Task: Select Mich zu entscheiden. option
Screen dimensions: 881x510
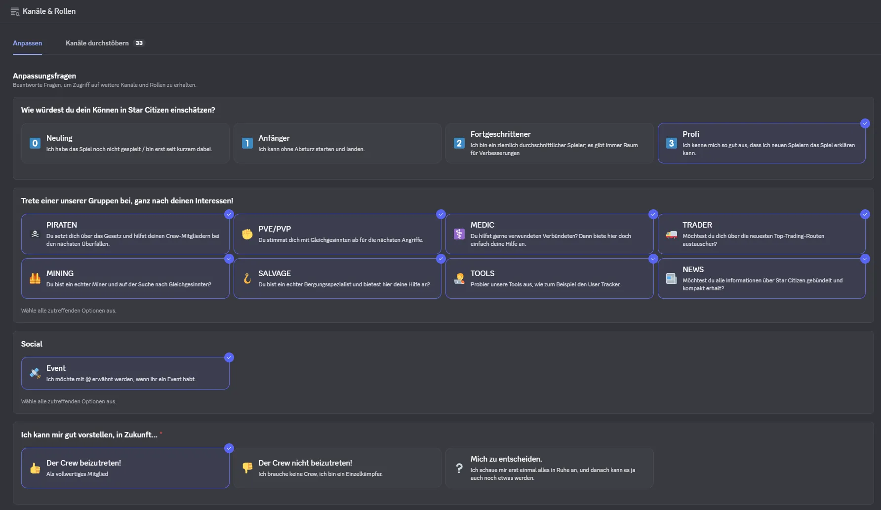Action: click(x=549, y=468)
